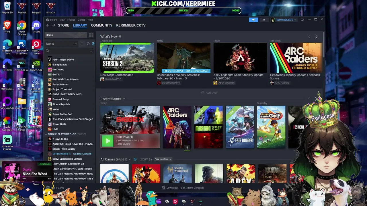Open Recycle Bin desktop icon
The height and width of the screenshot is (206, 367).
[7, 8]
